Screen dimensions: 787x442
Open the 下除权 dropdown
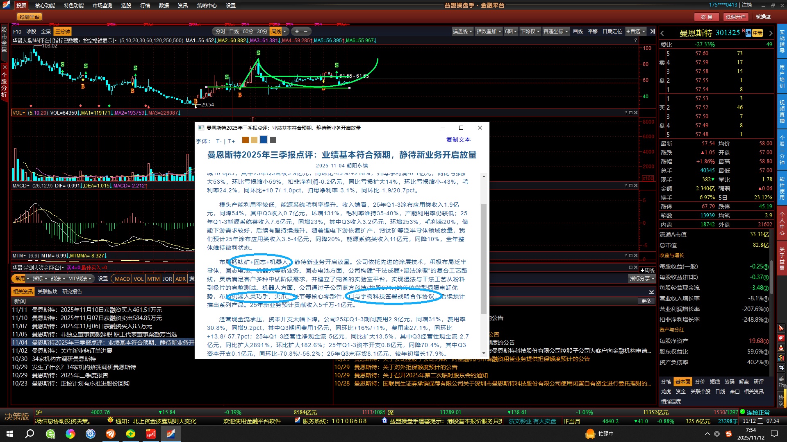(x=530, y=32)
